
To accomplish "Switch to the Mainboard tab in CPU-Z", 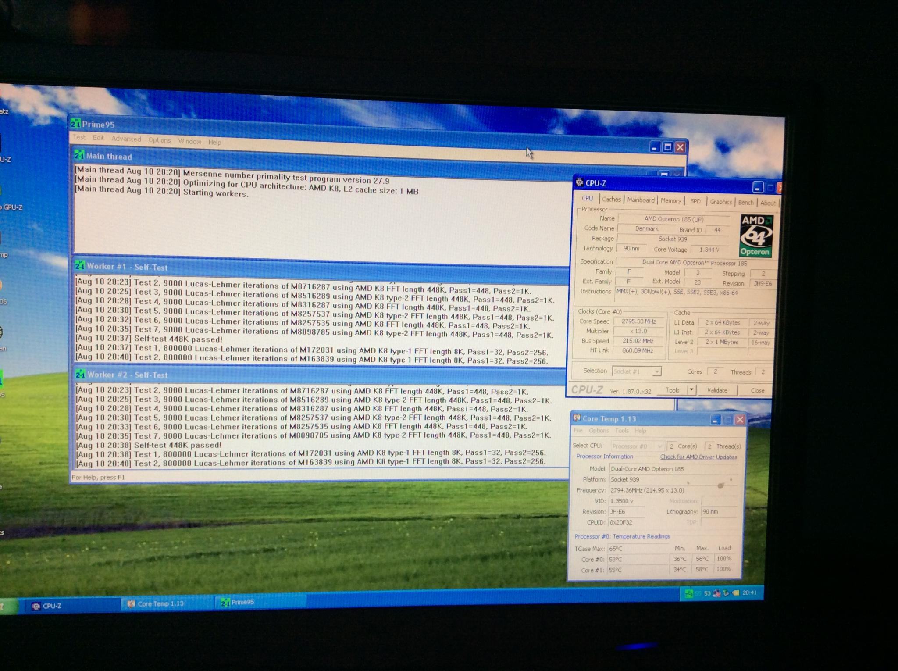I will pyautogui.click(x=641, y=200).
